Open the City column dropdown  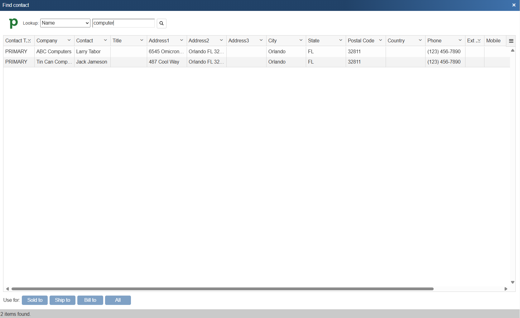pos(301,40)
